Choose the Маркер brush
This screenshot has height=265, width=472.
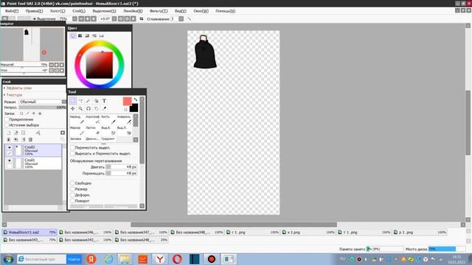tap(77, 130)
